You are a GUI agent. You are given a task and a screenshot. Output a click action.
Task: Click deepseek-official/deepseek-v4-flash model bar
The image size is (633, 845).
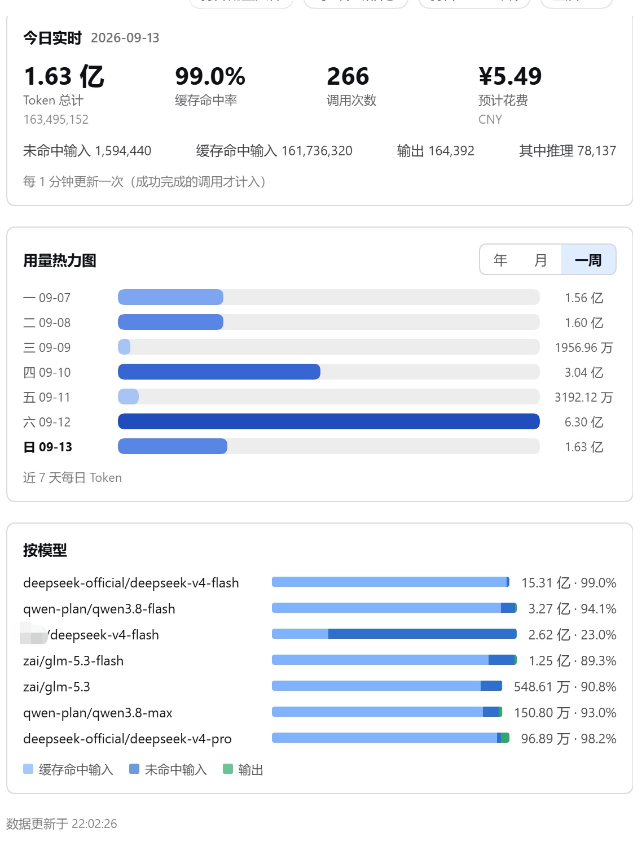(390, 582)
